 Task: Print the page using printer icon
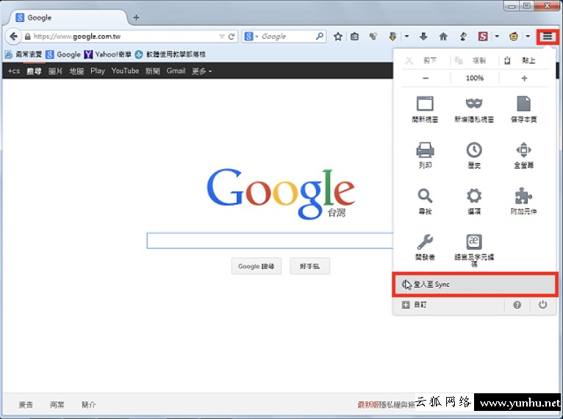pyautogui.click(x=425, y=155)
